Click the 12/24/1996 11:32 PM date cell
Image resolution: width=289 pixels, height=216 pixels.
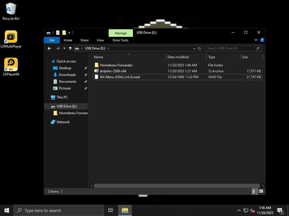(183, 77)
